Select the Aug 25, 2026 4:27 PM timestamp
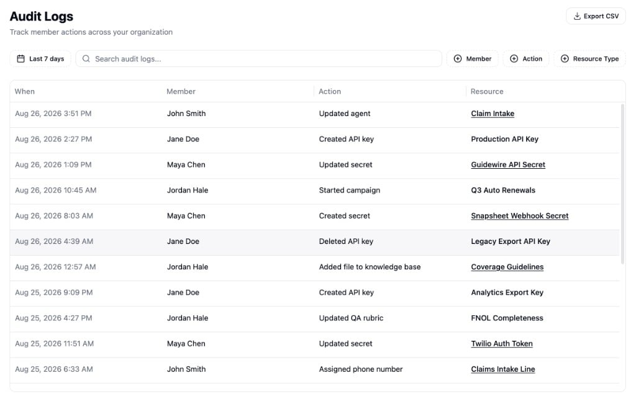The image size is (636, 401). click(x=53, y=318)
